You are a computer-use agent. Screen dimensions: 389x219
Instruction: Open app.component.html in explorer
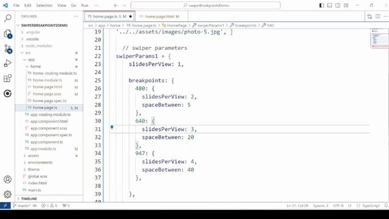(x=49, y=122)
